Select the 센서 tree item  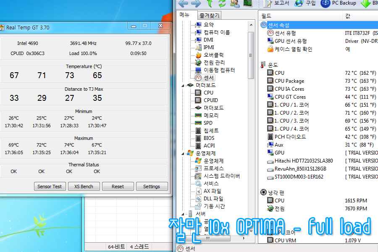[x=205, y=78]
